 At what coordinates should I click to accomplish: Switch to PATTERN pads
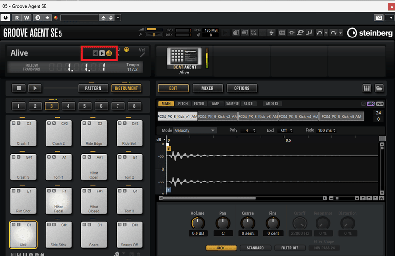click(x=93, y=88)
